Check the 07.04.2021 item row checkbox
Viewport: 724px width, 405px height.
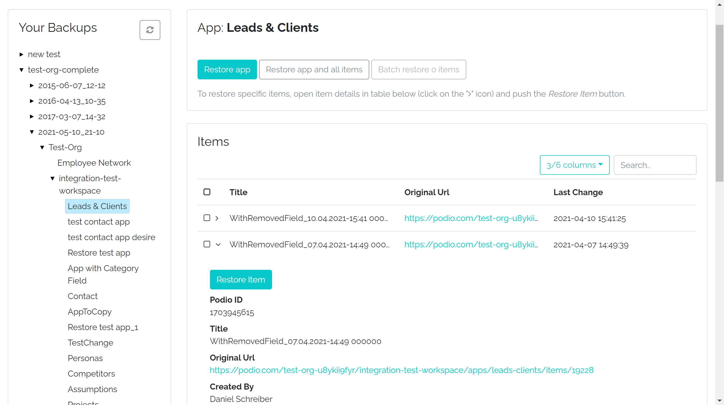[x=207, y=244]
